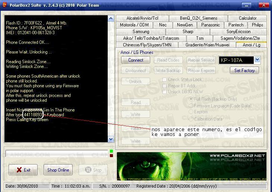
Task: Select the Chinesse/Fly/Skyzen/TMN tab
Action: point(147,45)
